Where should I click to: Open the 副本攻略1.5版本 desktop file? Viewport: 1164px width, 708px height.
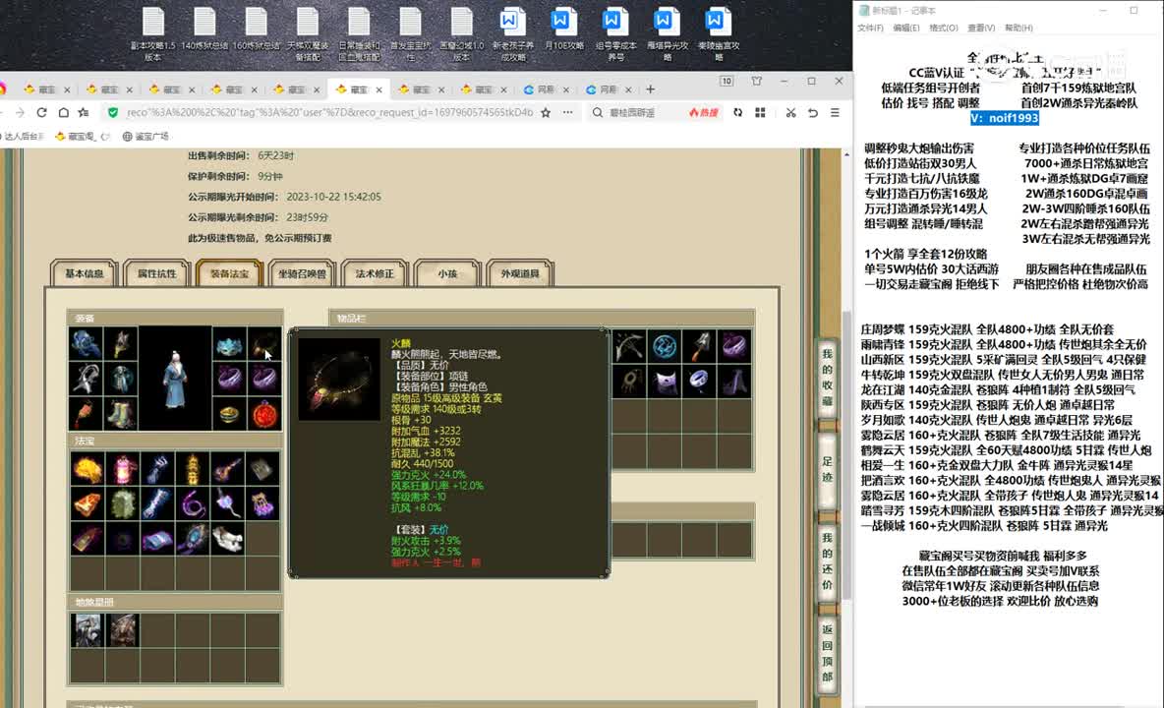tap(153, 34)
